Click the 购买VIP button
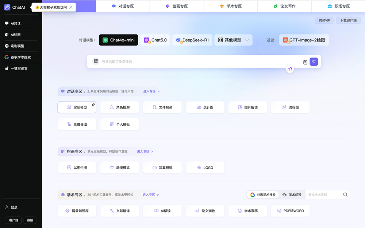 [324, 20]
